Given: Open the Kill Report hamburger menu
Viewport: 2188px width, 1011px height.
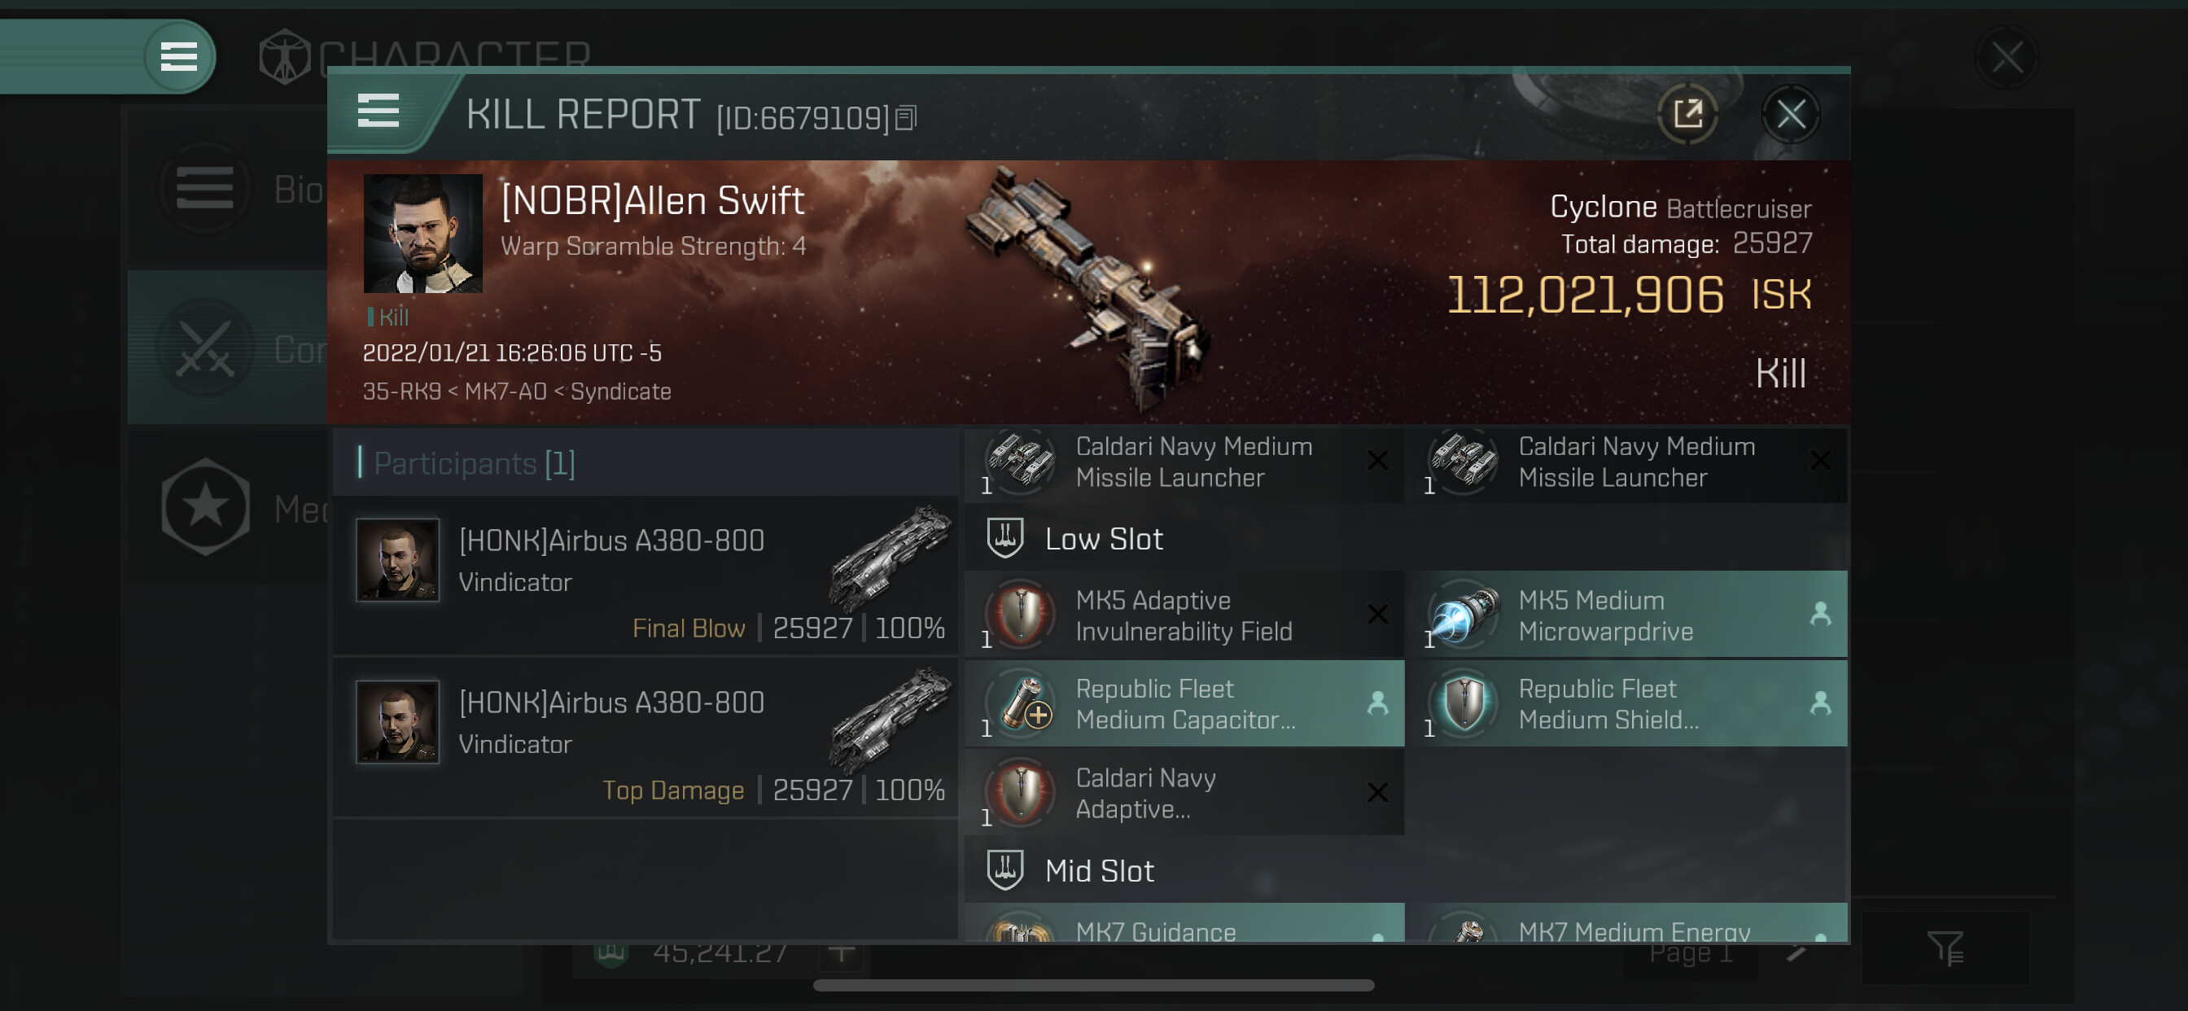Looking at the screenshot, I should click(x=378, y=112).
